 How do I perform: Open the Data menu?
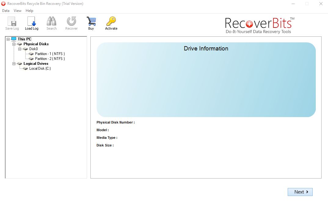click(x=5, y=10)
